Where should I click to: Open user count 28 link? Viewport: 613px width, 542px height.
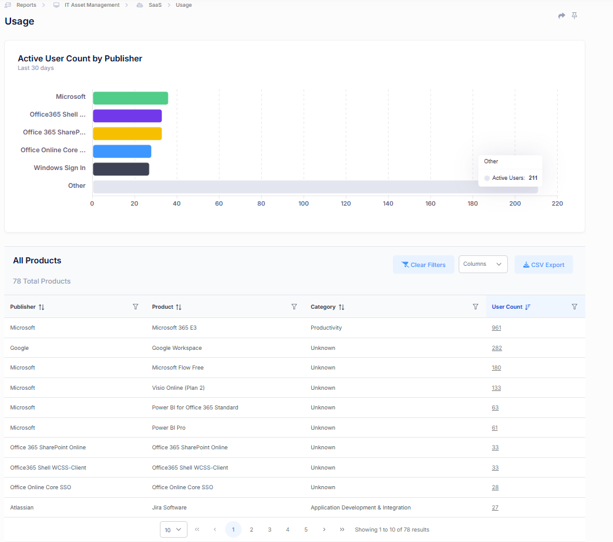496,487
